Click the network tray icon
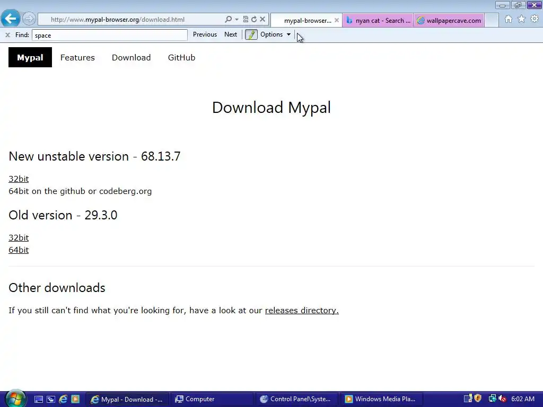543x407 pixels. click(492, 399)
